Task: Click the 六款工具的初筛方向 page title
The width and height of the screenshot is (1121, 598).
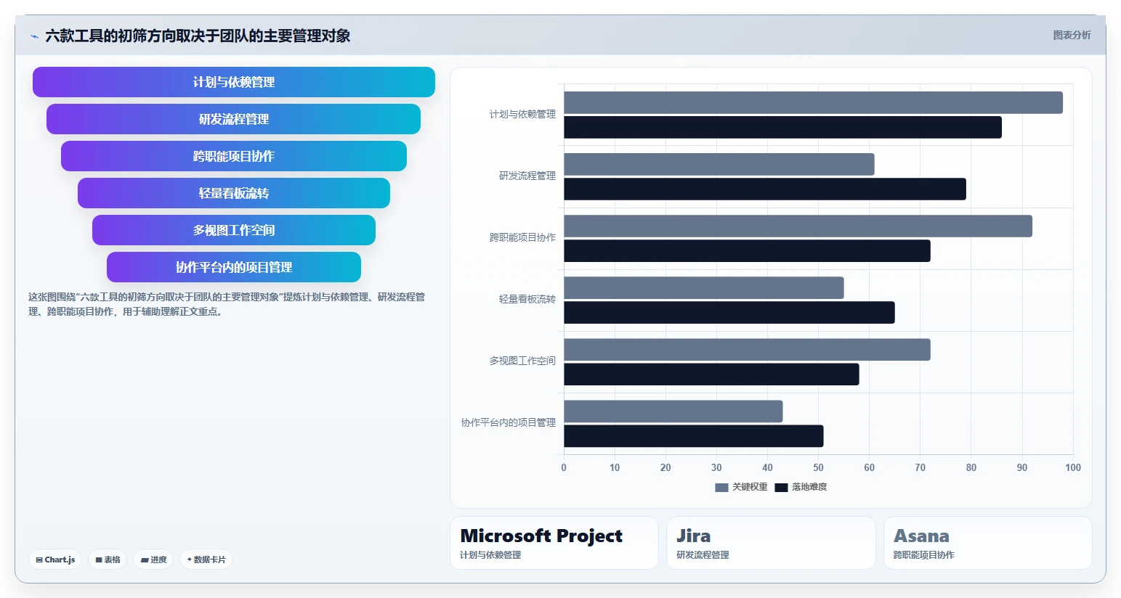Action: [x=198, y=36]
